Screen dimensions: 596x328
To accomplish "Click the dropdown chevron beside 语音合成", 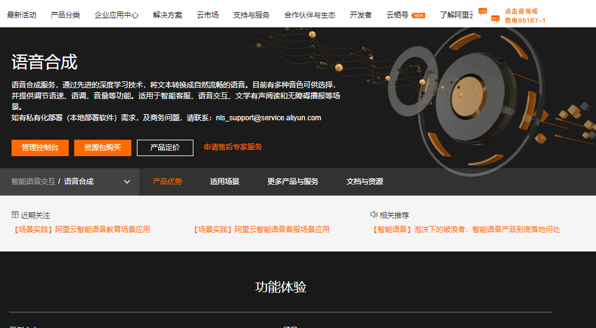I will click(127, 182).
